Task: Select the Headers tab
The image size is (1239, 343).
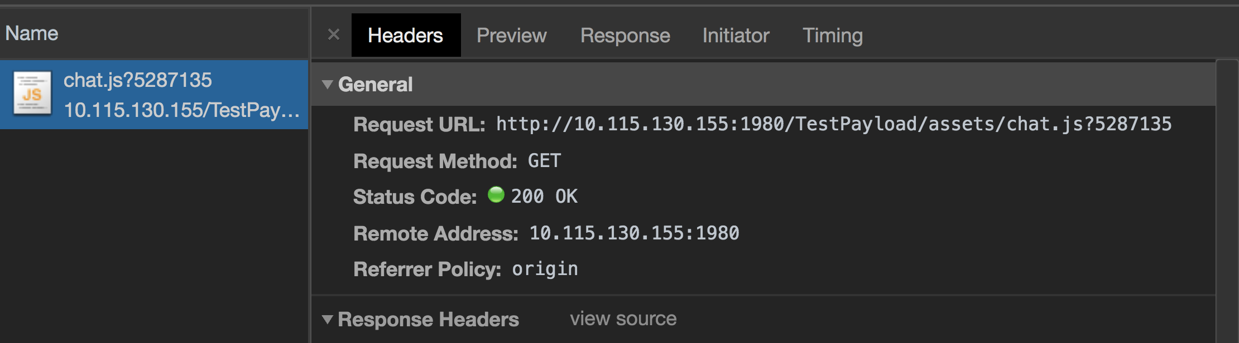Action: 406,36
